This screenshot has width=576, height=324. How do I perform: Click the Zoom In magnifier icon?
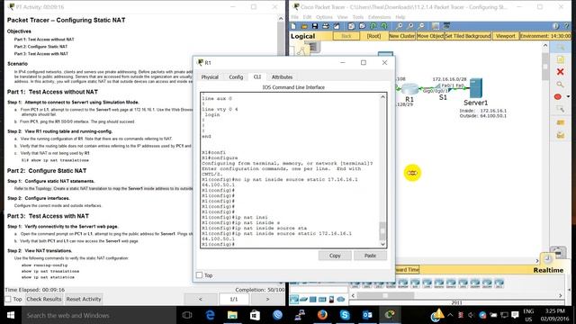[400, 26]
